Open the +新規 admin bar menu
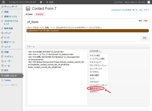 click(x=50, y=2)
